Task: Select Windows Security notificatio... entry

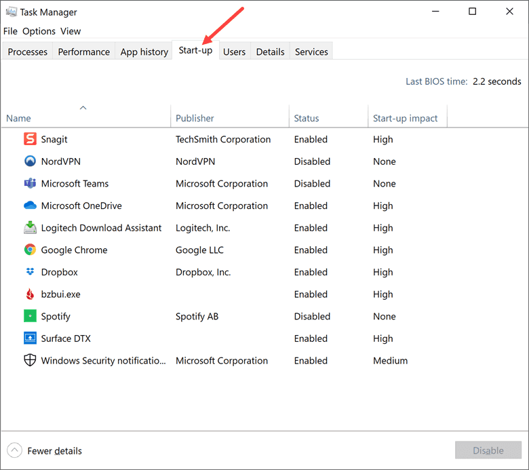Action: [x=104, y=361]
